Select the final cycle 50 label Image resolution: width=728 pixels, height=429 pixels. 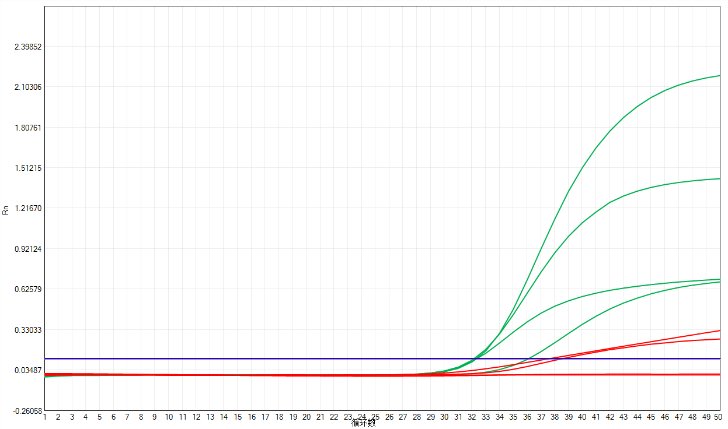coord(718,417)
